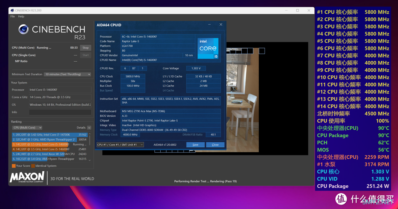Screen dimensions: 398x209
Task: Minimize the AIDA64 CPUID window
Action: point(209,25)
